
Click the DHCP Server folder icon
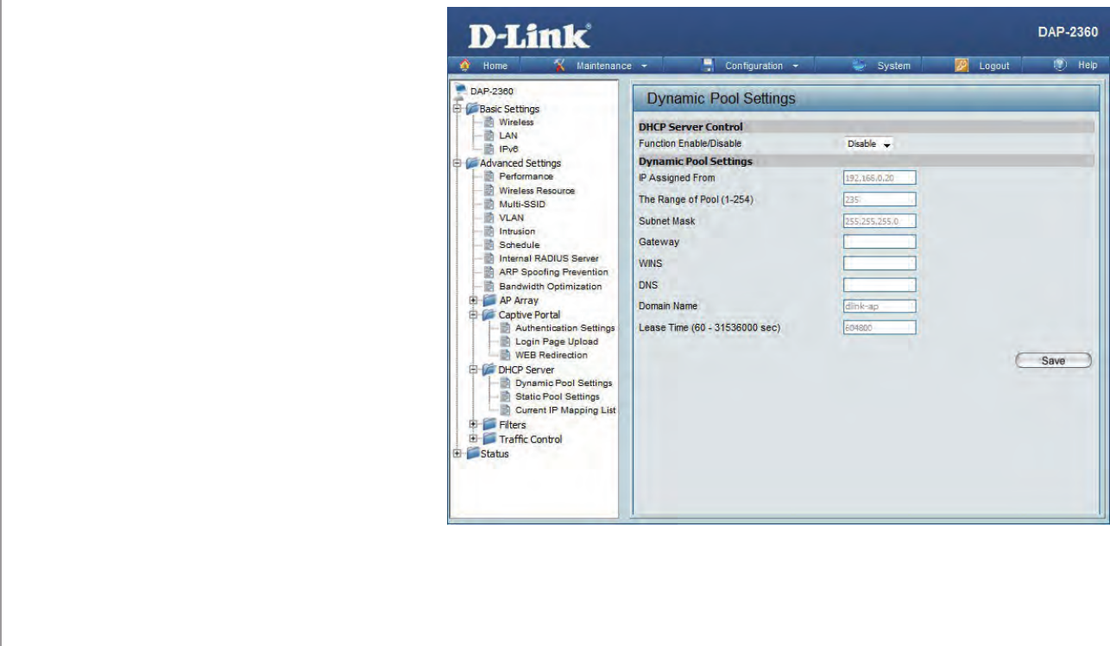(x=489, y=370)
